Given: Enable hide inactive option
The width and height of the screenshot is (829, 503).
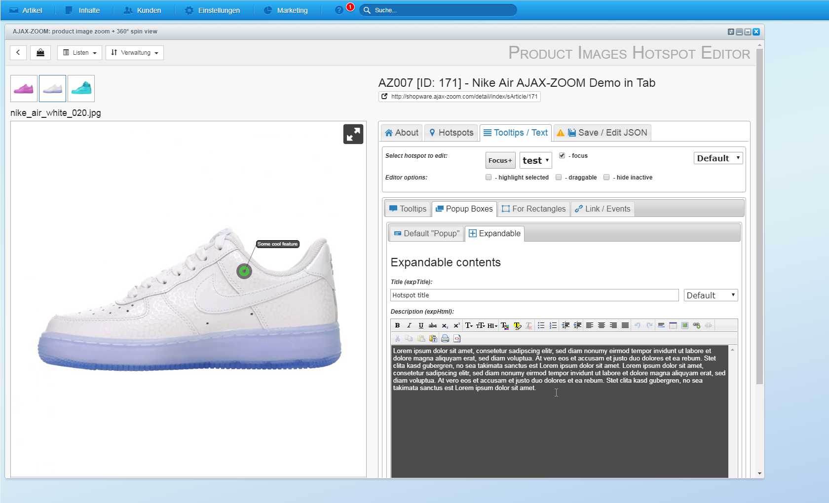Looking at the screenshot, I should coord(606,177).
